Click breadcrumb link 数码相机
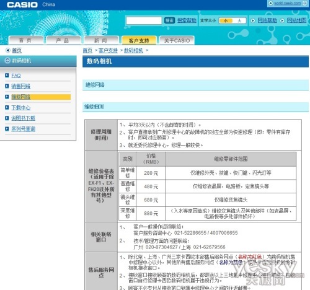 pos(133,50)
